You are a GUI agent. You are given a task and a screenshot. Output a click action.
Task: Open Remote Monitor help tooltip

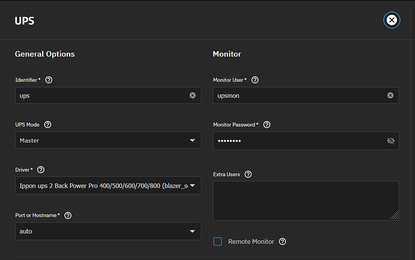click(283, 241)
